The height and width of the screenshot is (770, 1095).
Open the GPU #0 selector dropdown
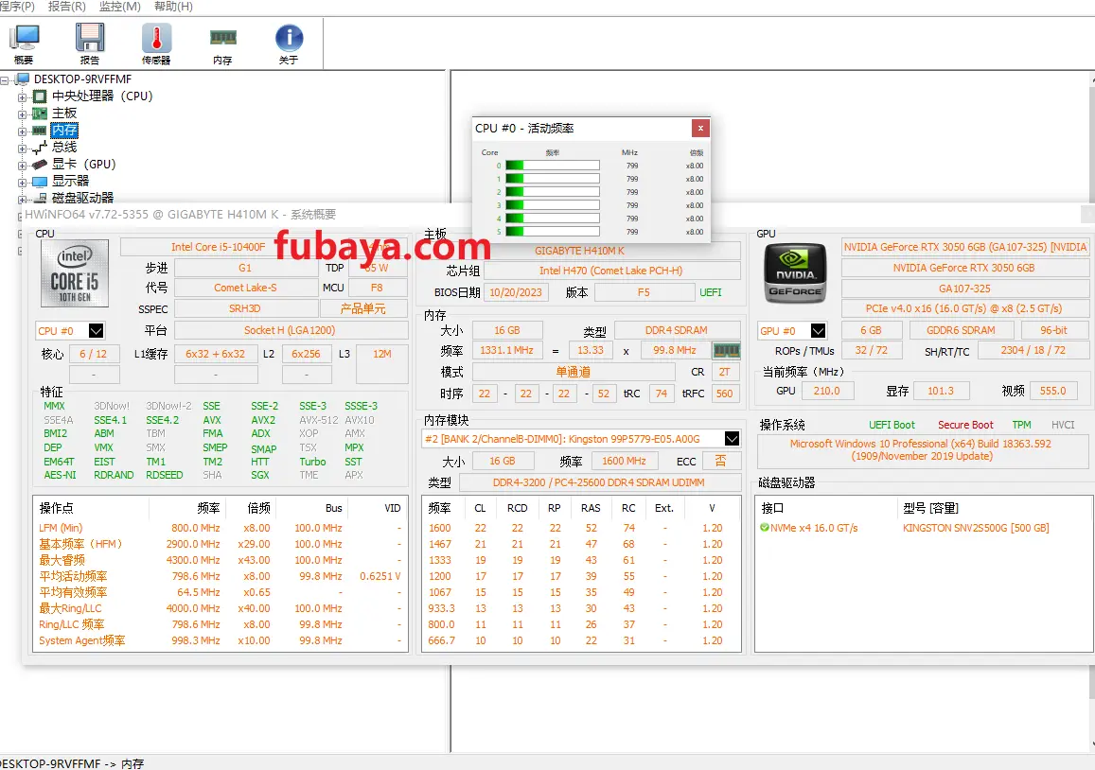tap(819, 330)
